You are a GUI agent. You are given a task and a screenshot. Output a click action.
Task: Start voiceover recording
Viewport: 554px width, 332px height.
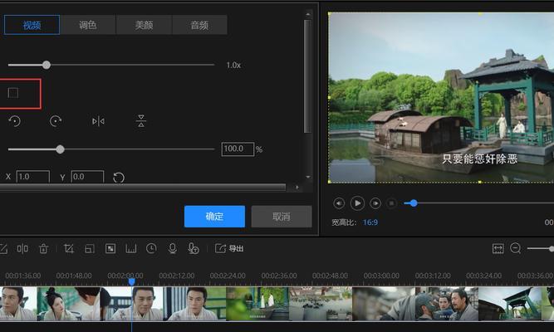173,249
